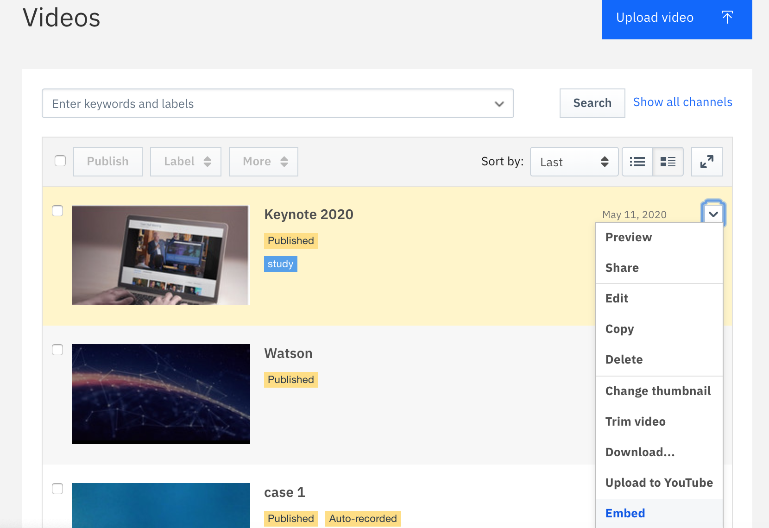Switch to compact list view icon
The image size is (769, 528).
(637, 162)
